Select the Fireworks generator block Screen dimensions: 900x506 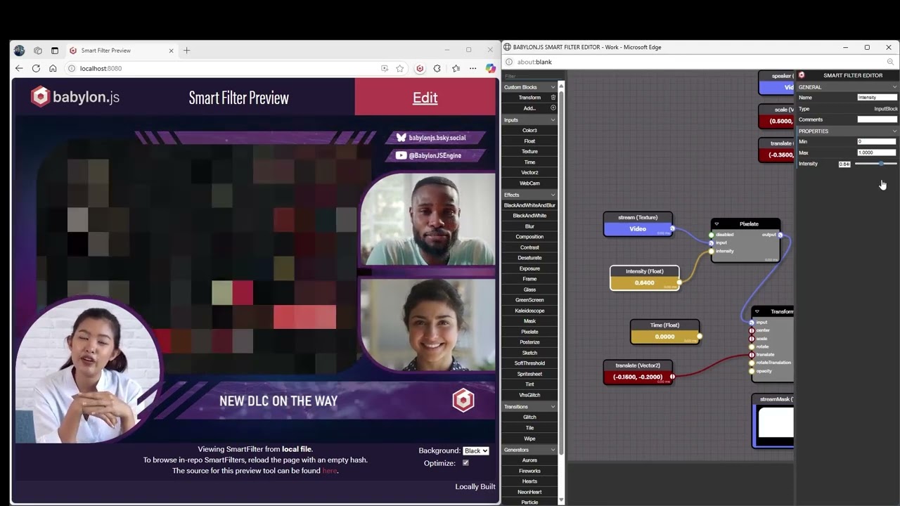[529, 471]
